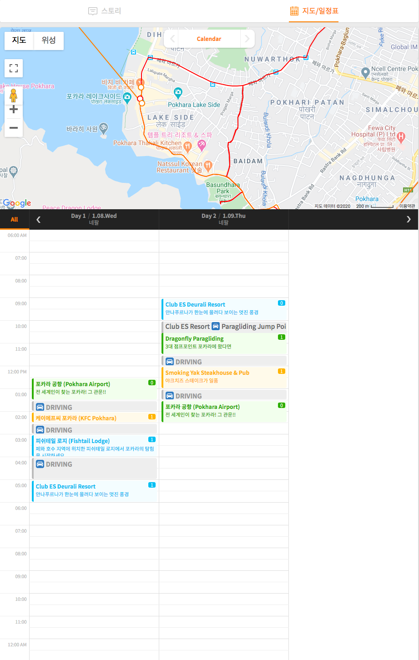Screen dimensions: 419x660
Task: Zoom out on the map
Action: 14,128
